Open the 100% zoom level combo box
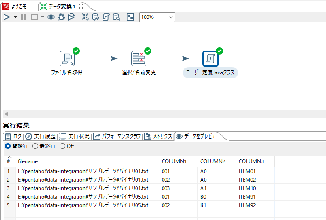 coord(157,17)
